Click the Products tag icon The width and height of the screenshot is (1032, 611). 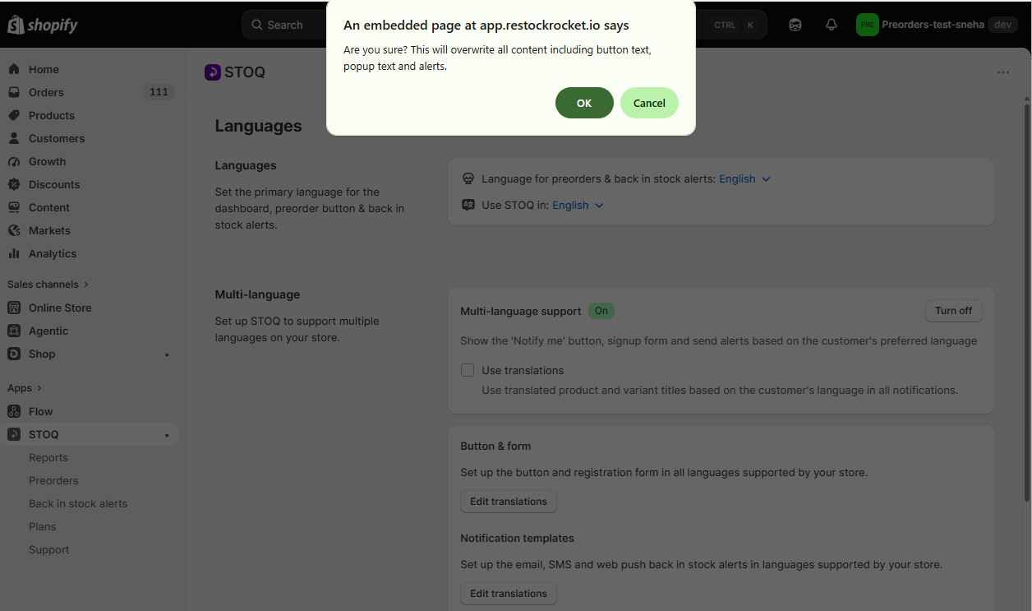click(14, 115)
